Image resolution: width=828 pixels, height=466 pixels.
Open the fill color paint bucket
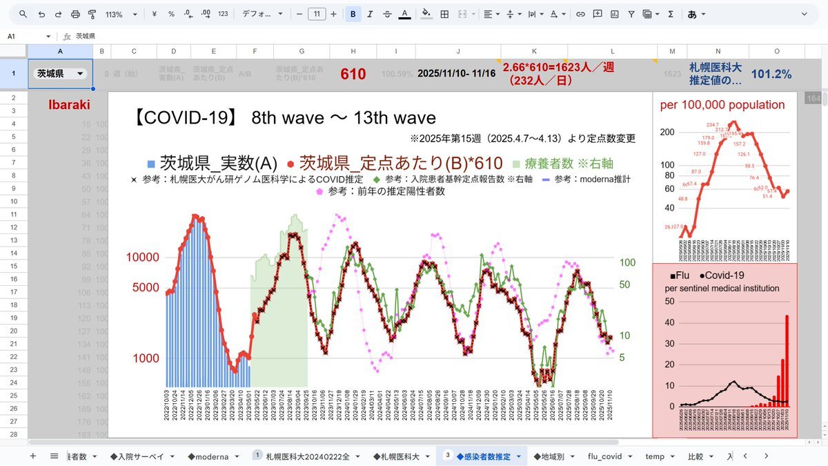click(426, 14)
